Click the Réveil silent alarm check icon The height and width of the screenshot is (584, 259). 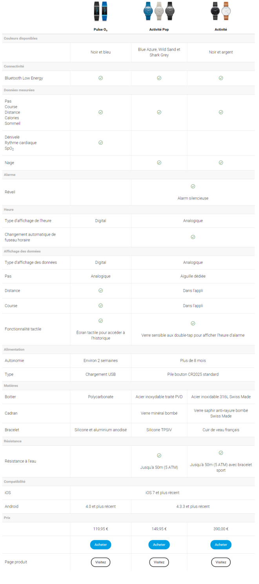(193, 186)
